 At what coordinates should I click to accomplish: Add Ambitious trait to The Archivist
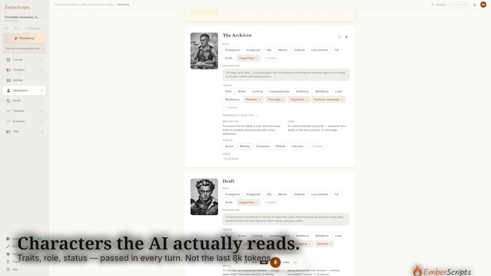click(x=302, y=91)
